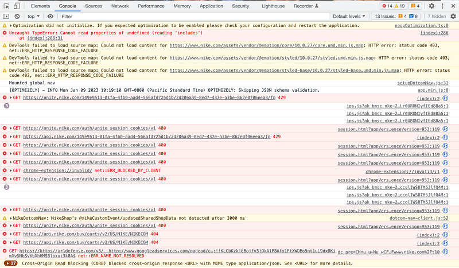Click the OPTIMIZELY Skipping JSON schema validation line
Viewport: 459px width, 268px height.
(165, 90)
